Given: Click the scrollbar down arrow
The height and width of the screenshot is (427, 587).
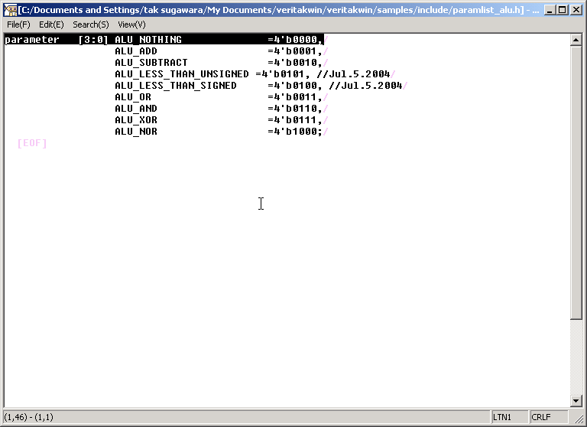Looking at the screenshot, I should (x=576, y=401).
